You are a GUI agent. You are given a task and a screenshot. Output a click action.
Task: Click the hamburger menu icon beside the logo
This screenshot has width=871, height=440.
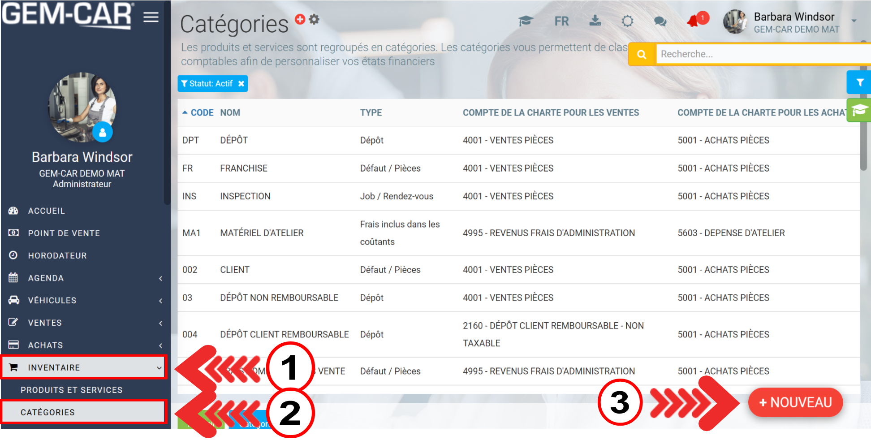[x=151, y=17]
